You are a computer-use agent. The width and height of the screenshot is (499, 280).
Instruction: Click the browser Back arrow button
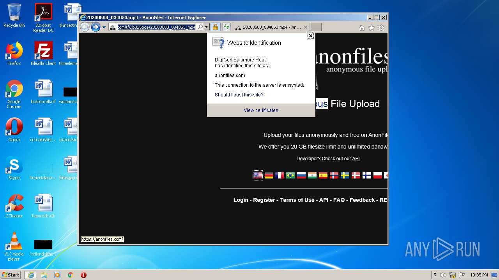coord(85,27)
